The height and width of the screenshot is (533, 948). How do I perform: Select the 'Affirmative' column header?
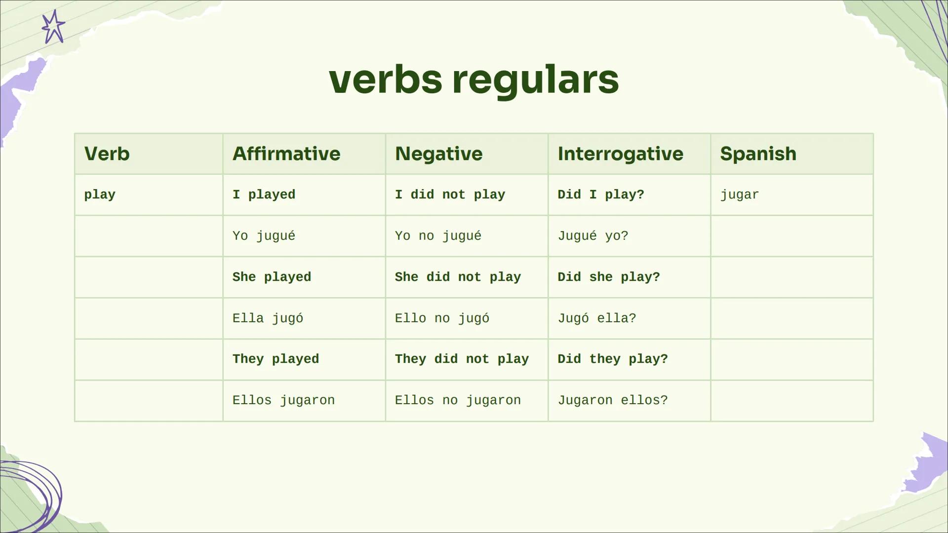[x=286, y=153]
